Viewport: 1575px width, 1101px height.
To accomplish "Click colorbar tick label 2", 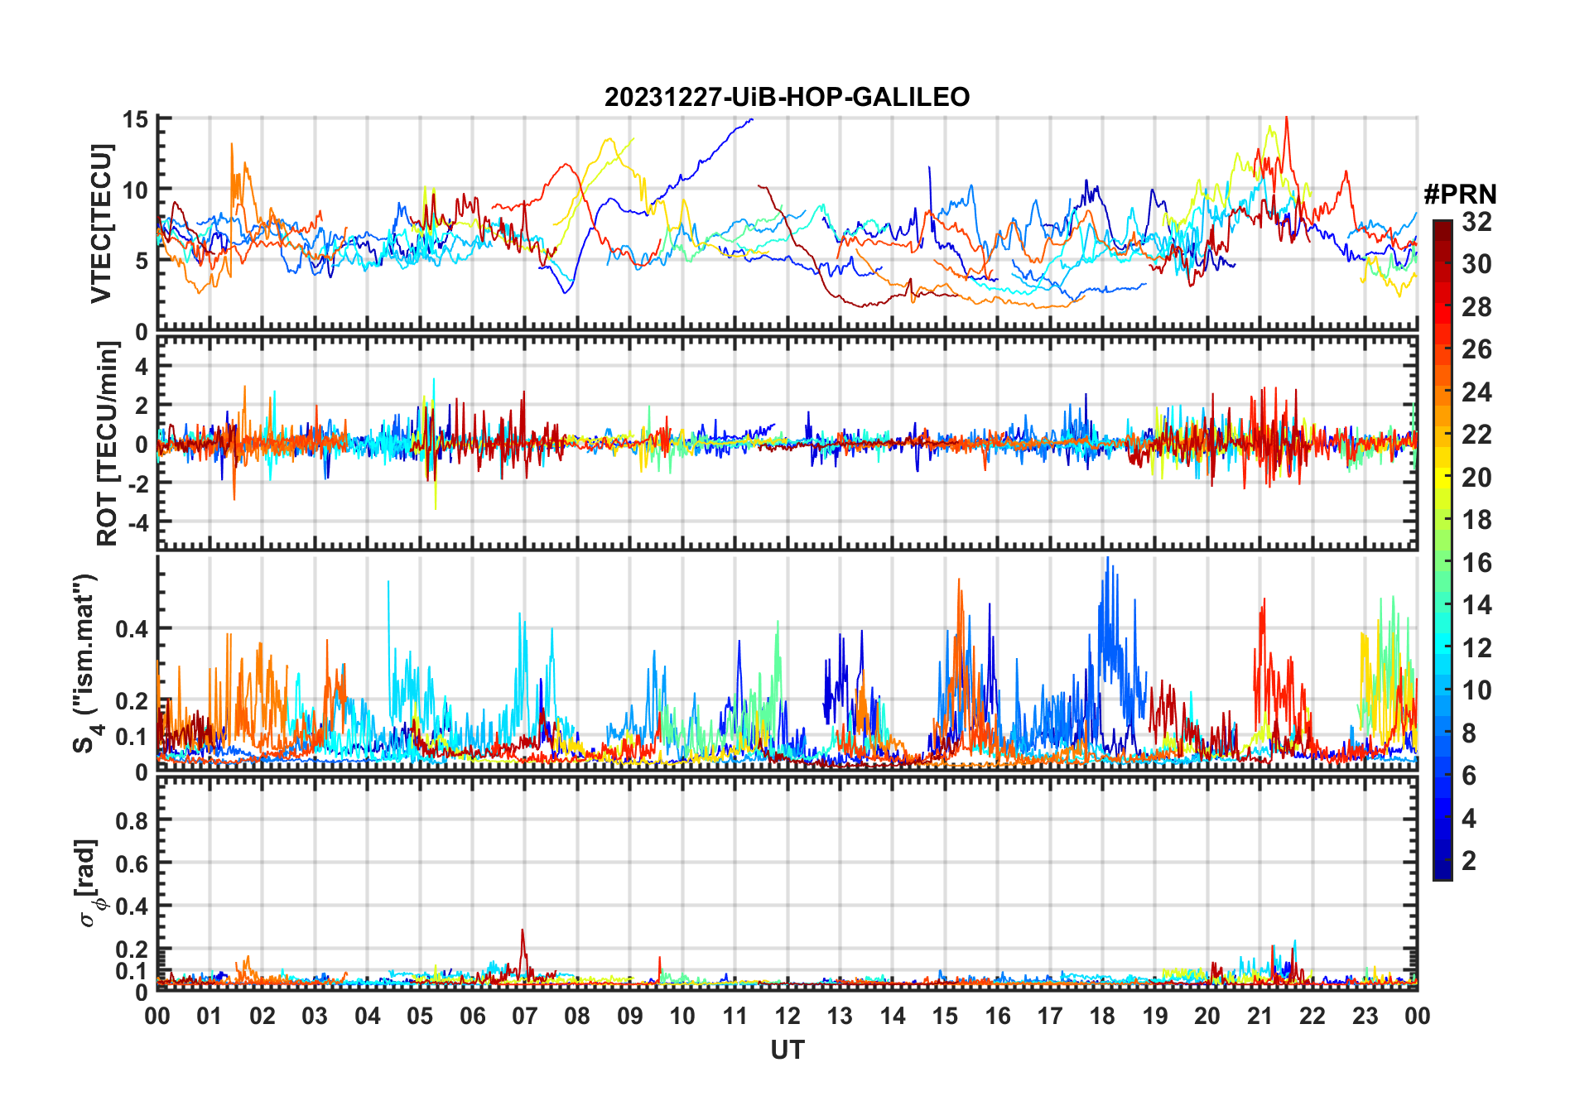I will click(x=1469, y=861).
